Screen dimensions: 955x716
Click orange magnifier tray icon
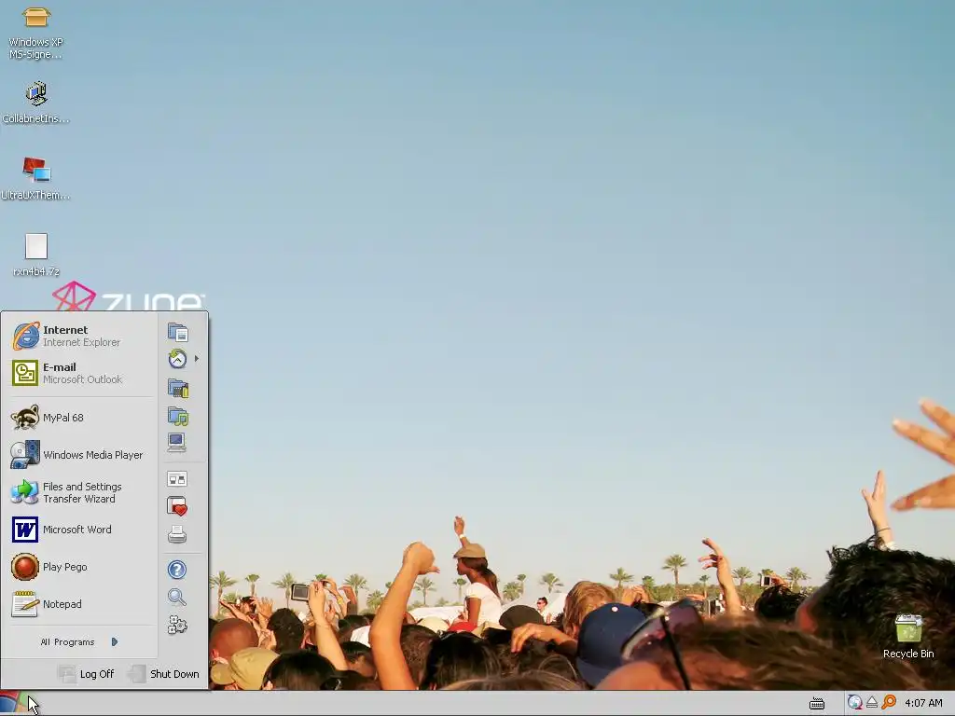[889, 703]
